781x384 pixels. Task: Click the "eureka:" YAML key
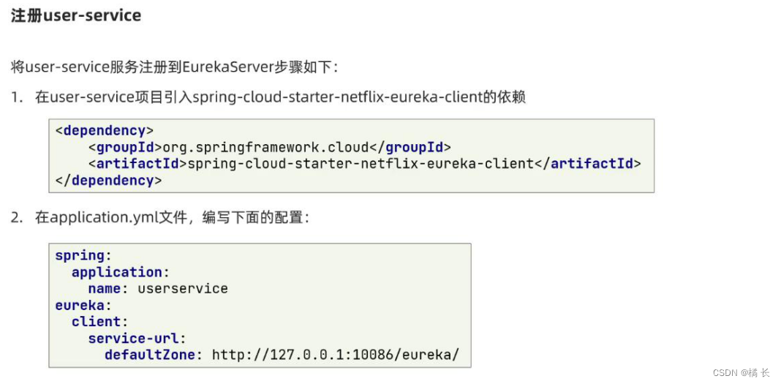tap(83, 305)
